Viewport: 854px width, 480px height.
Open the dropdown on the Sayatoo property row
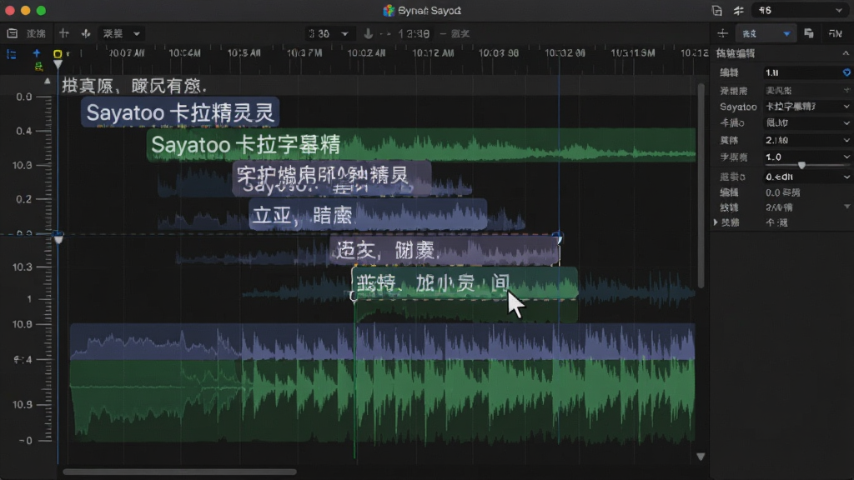tap(807, 107)
